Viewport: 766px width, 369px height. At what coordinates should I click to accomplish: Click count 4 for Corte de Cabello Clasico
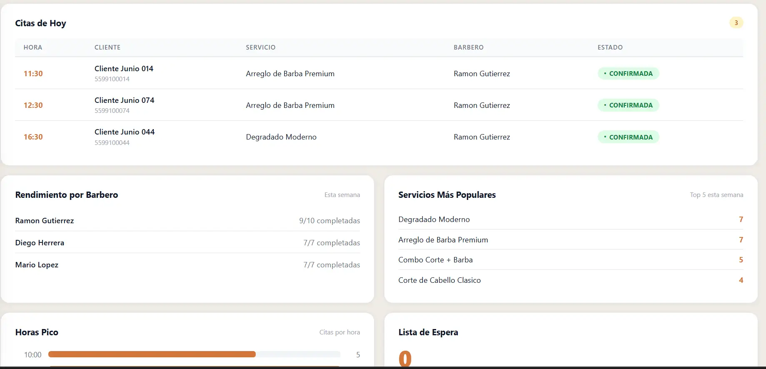[741, 280]
